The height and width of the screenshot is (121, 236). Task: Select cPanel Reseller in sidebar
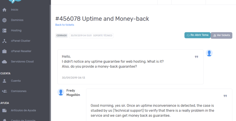pos(21,51)
